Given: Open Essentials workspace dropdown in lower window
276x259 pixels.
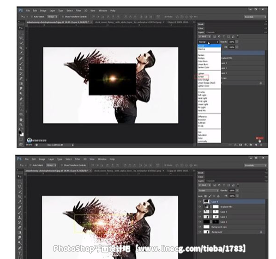Looking at the screenshot, I should (255, 166).
